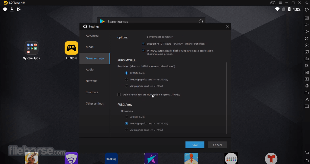Select PUBG Army 2K resolution radio
The height and width of the screenshot is (164, 310).
click(127, 130)
